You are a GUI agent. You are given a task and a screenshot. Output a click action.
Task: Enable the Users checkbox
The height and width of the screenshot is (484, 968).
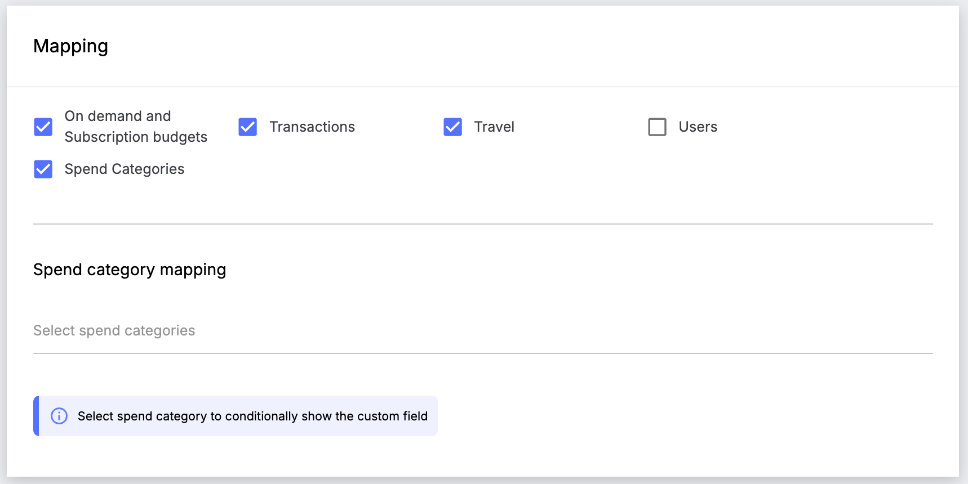point(657,127)
